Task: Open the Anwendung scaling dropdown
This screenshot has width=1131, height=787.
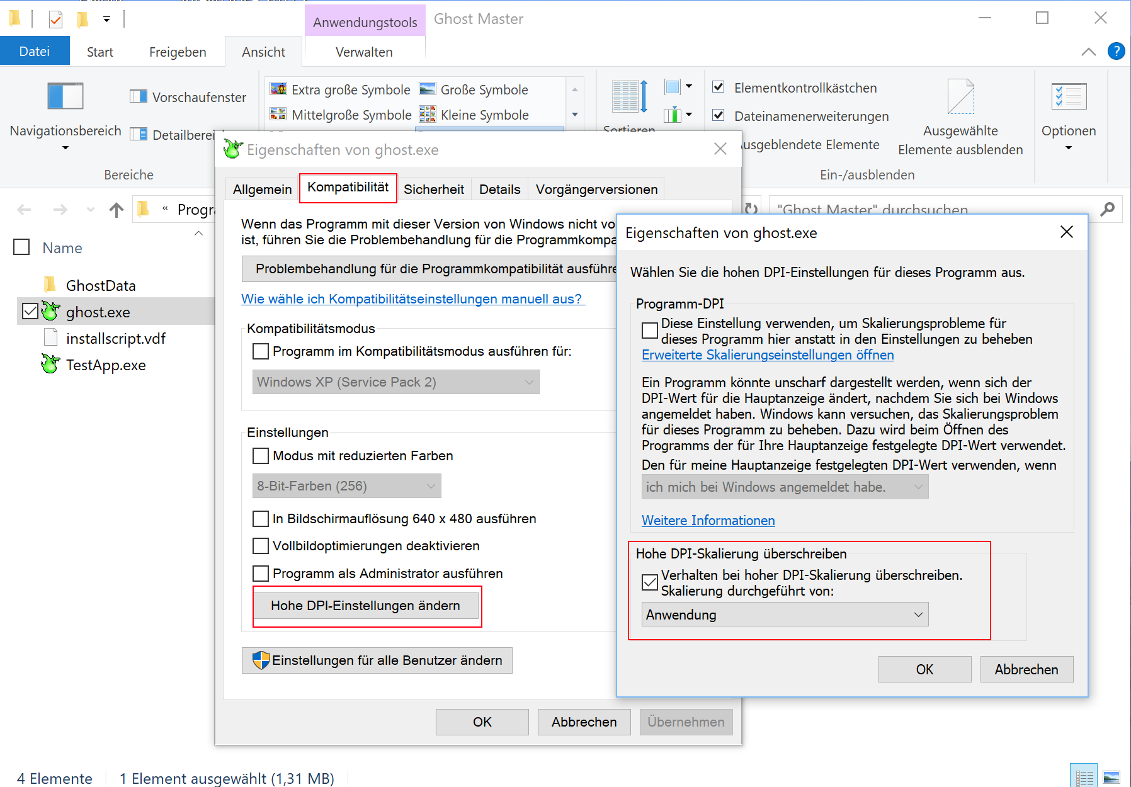Action: tap(785, 614)
